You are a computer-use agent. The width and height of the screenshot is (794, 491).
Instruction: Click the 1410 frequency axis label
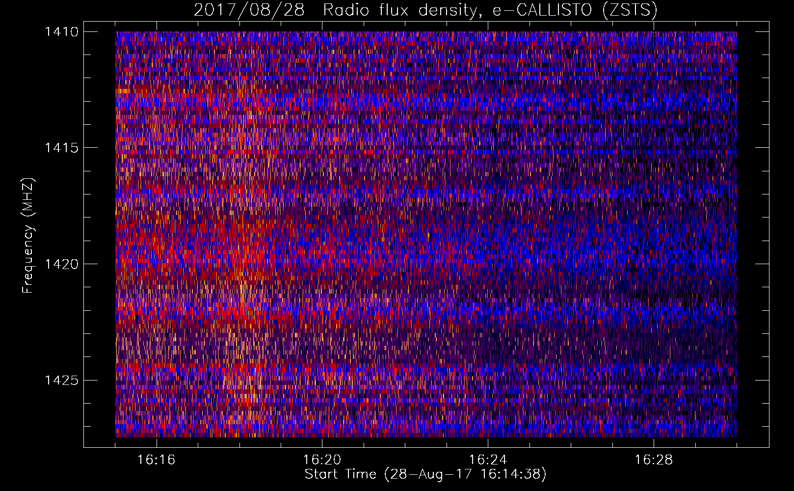coord(62,32)
